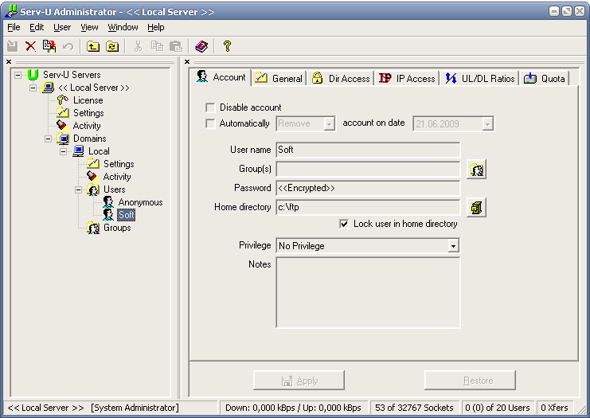Click the scissors Cut icon

coord(138,46)
